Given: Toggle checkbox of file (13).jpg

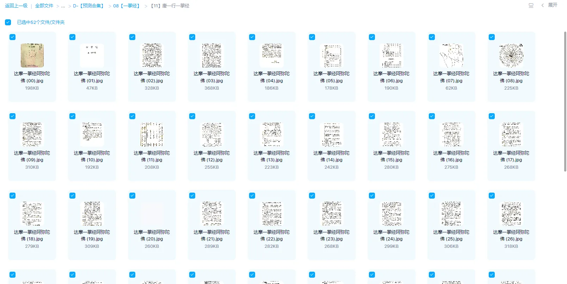Looking at the screenshot, I should (x=252, y=116).
